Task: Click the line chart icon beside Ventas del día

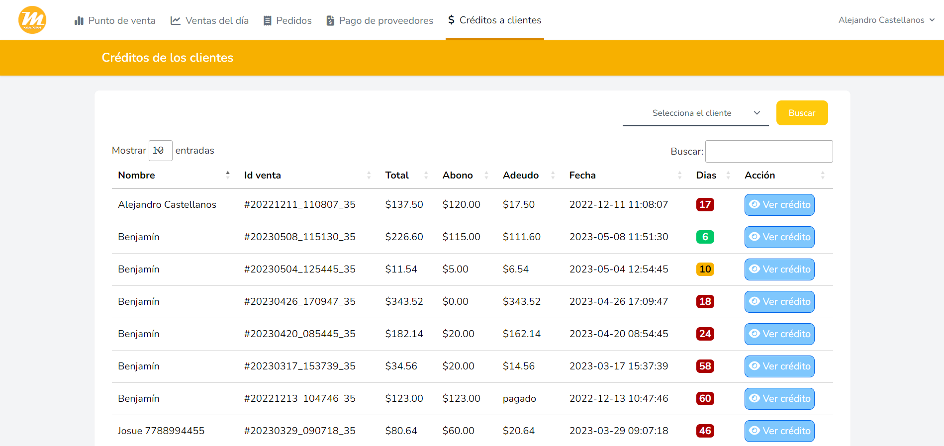Action: click(x=175, y=20)
